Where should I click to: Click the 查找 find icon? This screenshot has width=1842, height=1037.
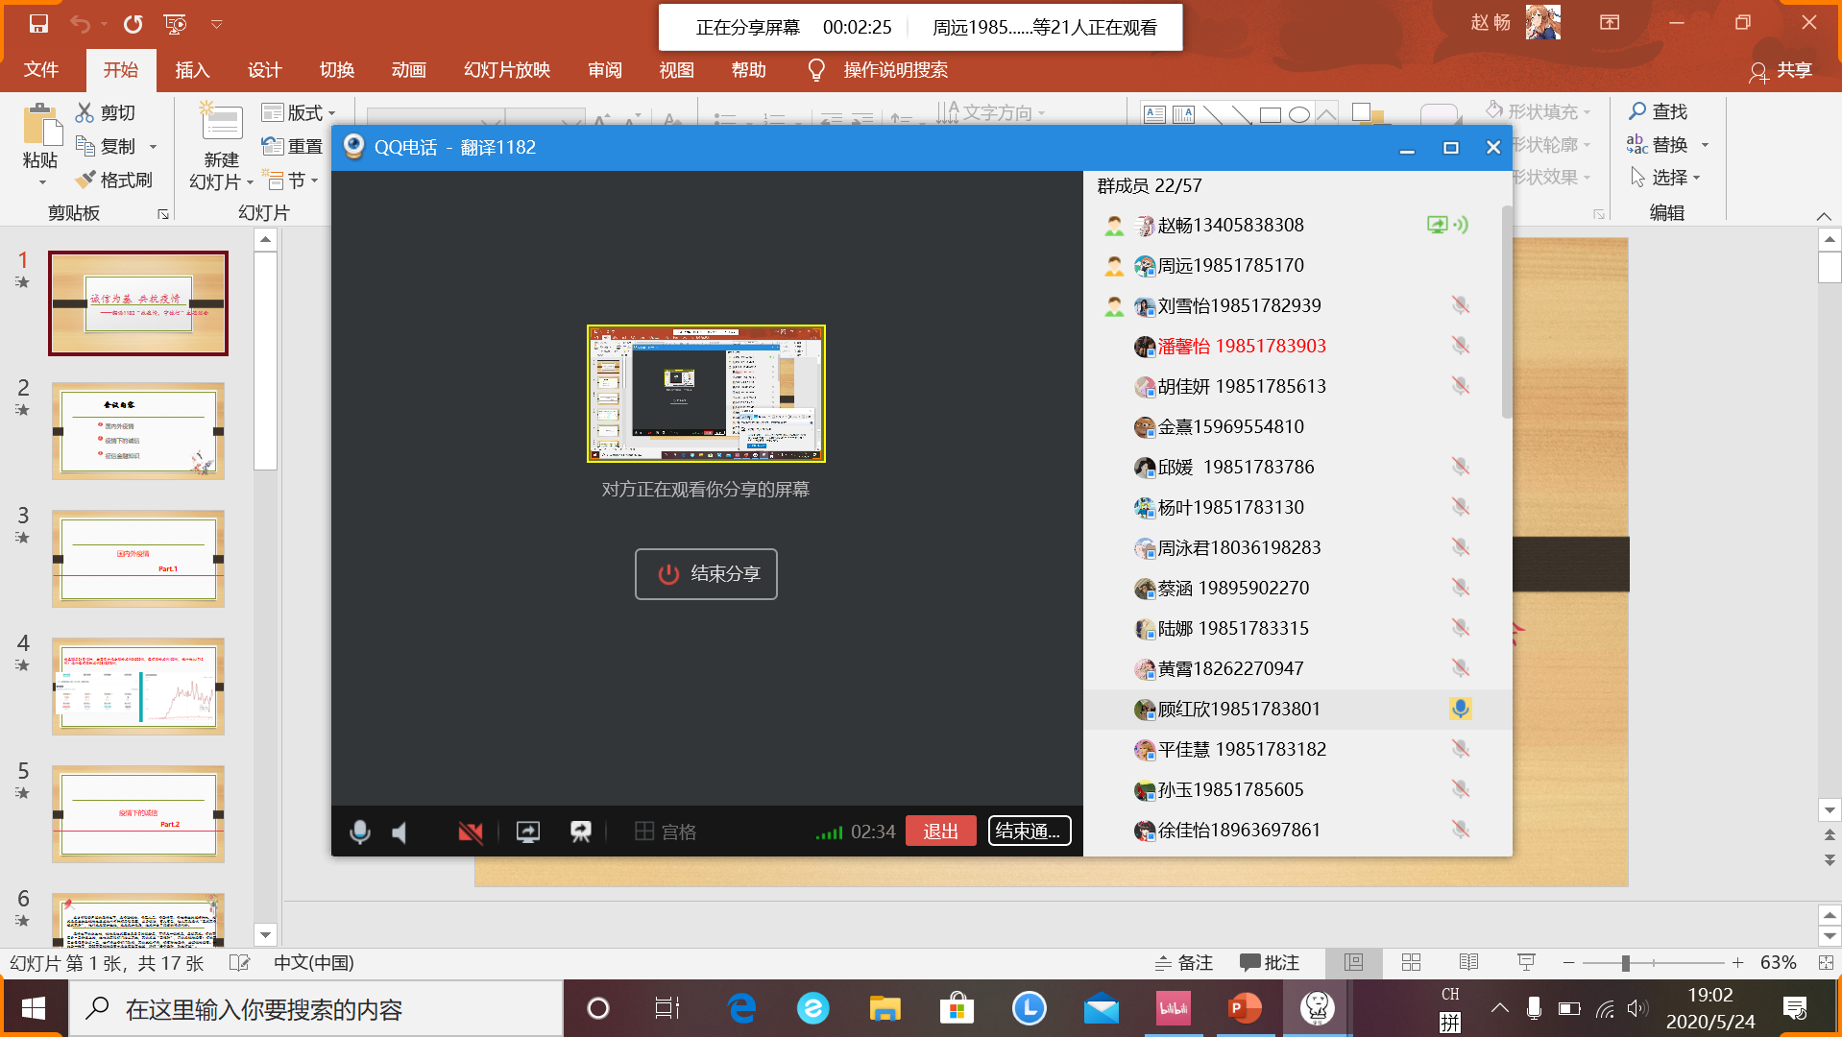pyautogui.click(x=1637, y=111)
